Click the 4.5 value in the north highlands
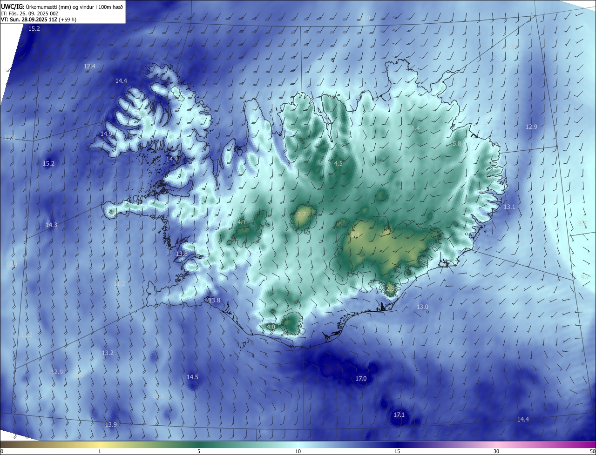 coord(339,164)
